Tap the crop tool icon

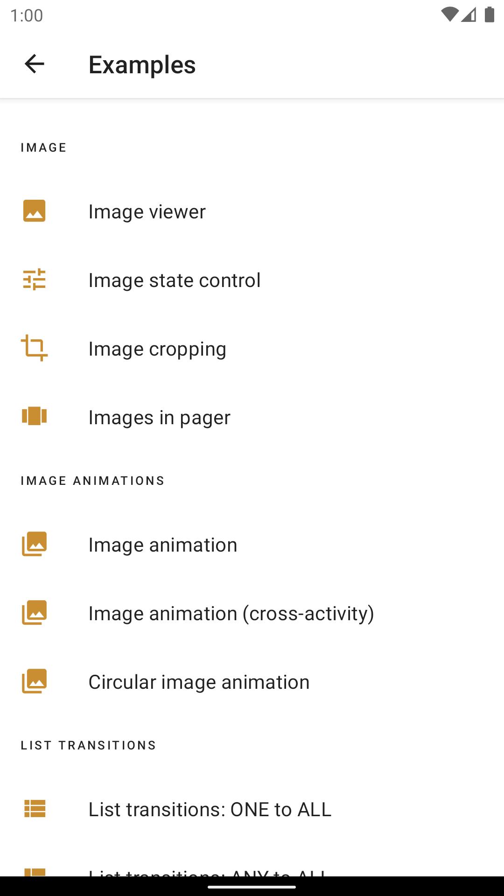click(x=35, y=348)
